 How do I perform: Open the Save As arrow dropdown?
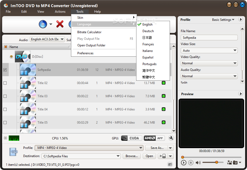pos(170,148)
